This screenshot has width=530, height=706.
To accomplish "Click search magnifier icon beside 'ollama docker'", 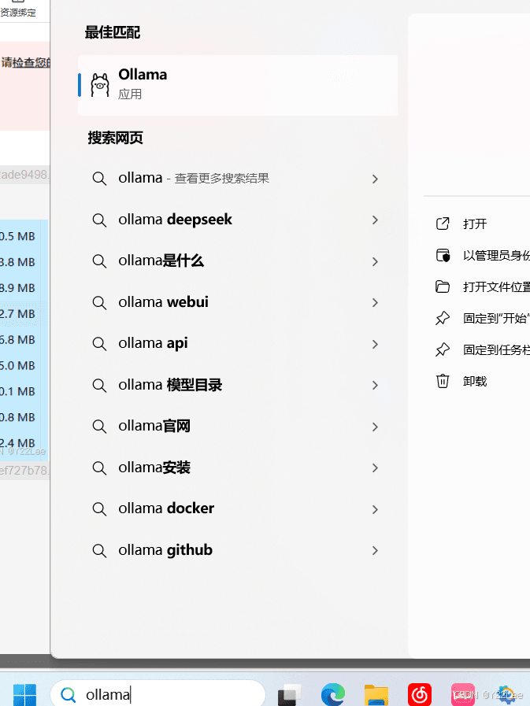I will (99, 509).
